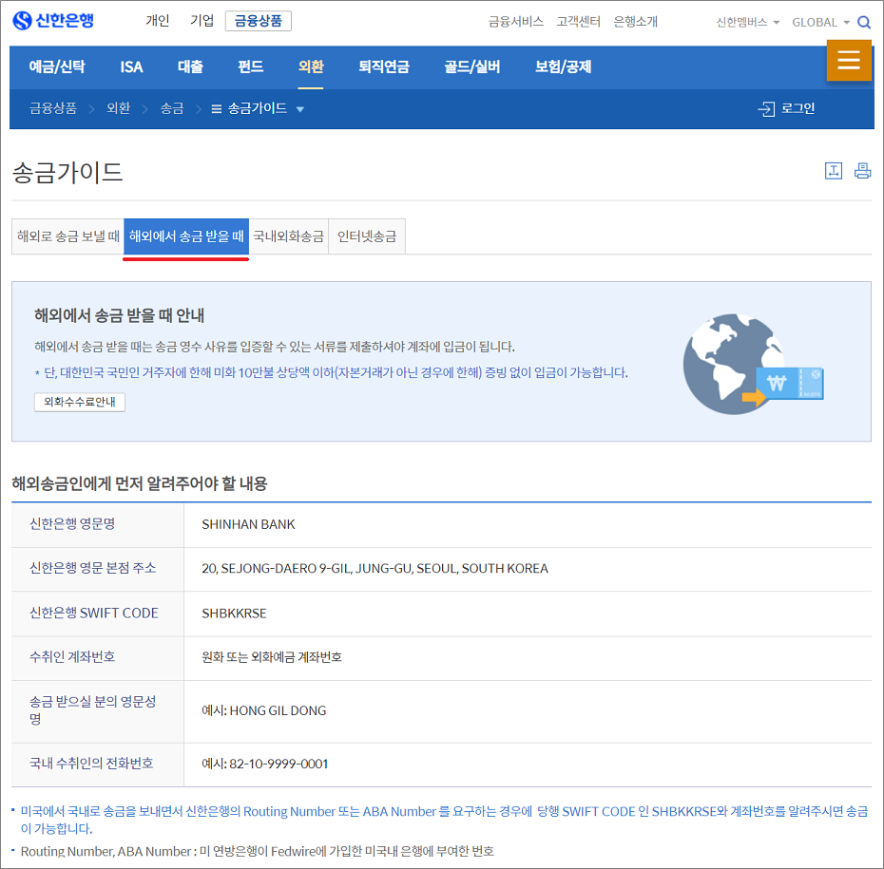Click the 수취인 계좌번호 row label
The width and height of the screenshot is (884, 869).
click(72, 656)
